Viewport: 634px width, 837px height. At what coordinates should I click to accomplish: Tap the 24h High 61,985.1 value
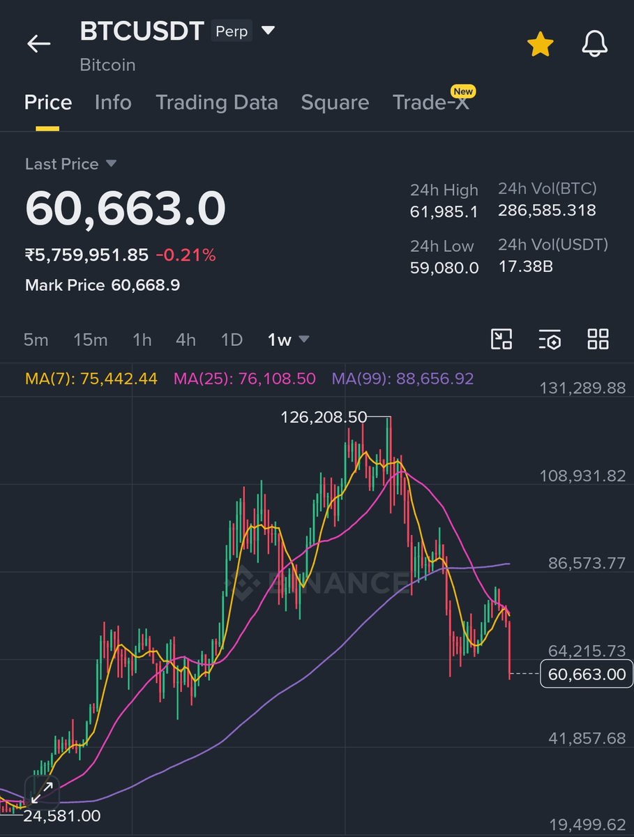click(x=444, y=212)
